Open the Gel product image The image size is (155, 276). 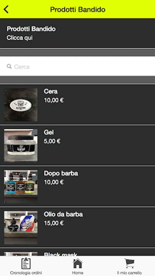pos(21,145)
